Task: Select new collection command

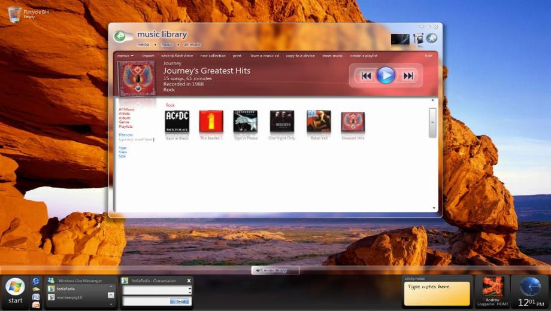Action: point(213,56)
